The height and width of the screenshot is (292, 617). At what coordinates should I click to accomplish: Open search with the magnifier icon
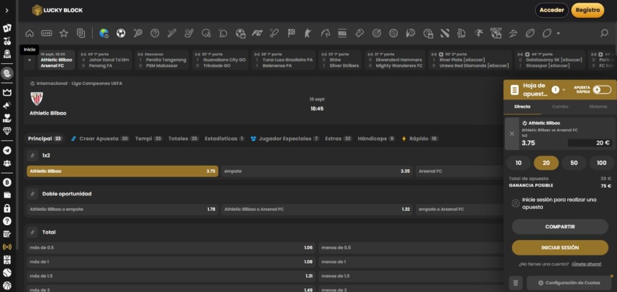604,33
